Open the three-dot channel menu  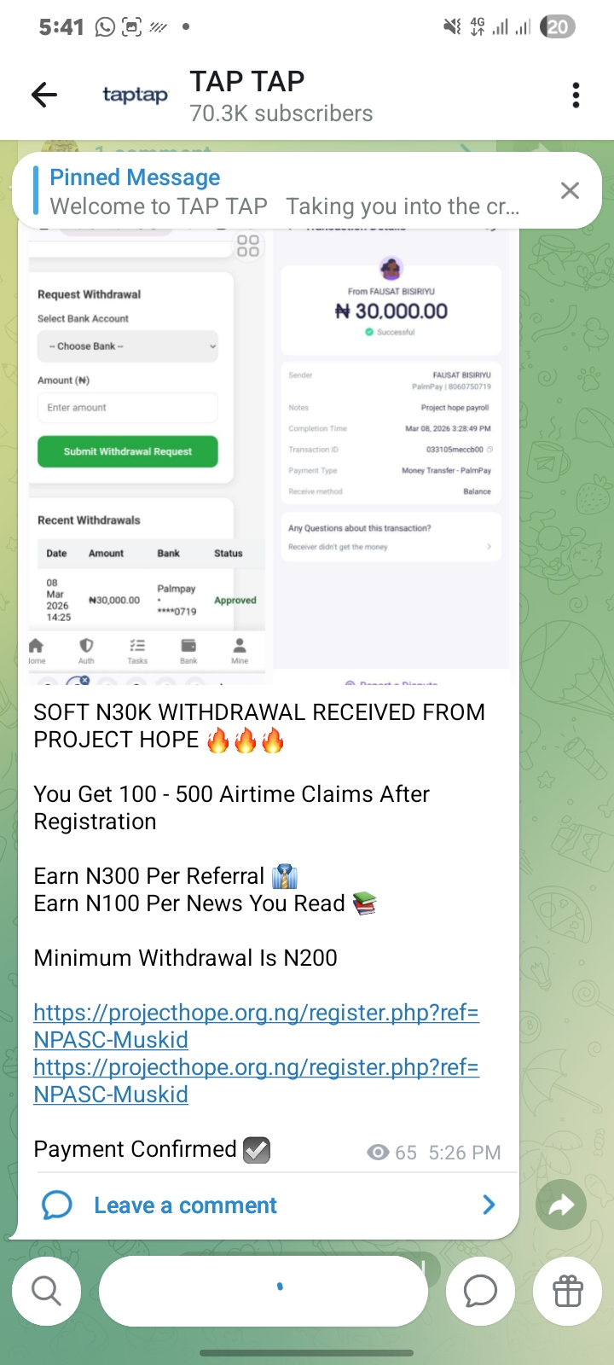[x=576, y=95]
